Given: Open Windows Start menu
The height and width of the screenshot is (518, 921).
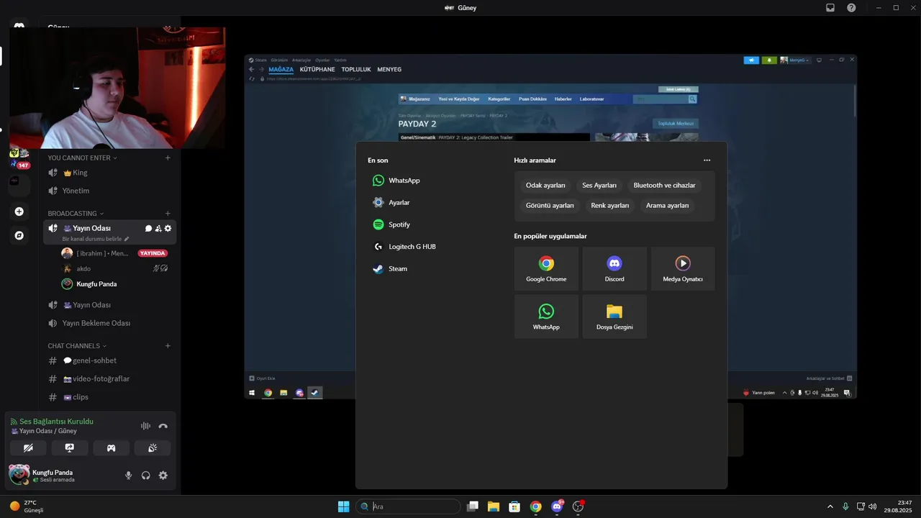Looking at the screenshot, I should coord(343,506).
